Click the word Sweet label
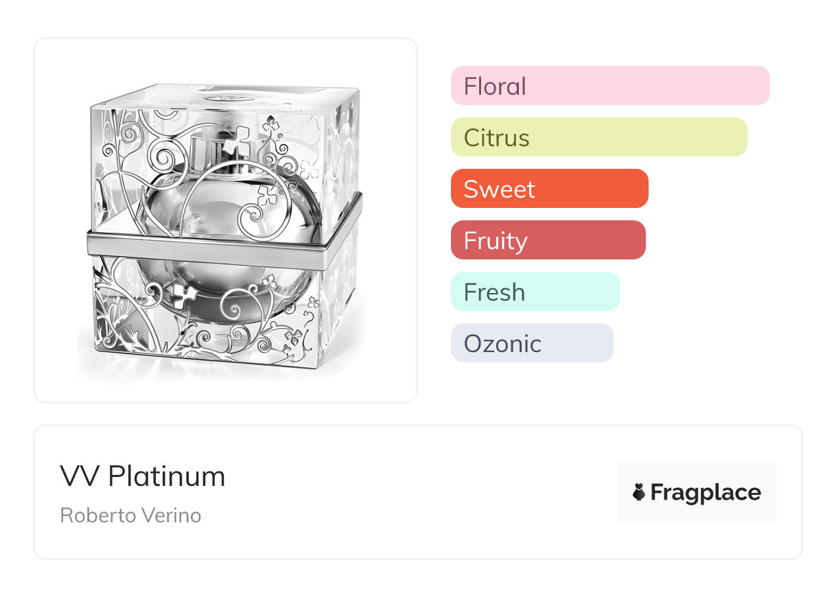Viewport: 836px width, 593px height. (x=499, y=189)
